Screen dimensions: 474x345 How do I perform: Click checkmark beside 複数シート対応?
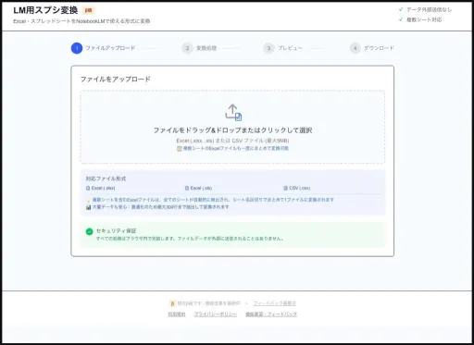[x=401, y=19]
